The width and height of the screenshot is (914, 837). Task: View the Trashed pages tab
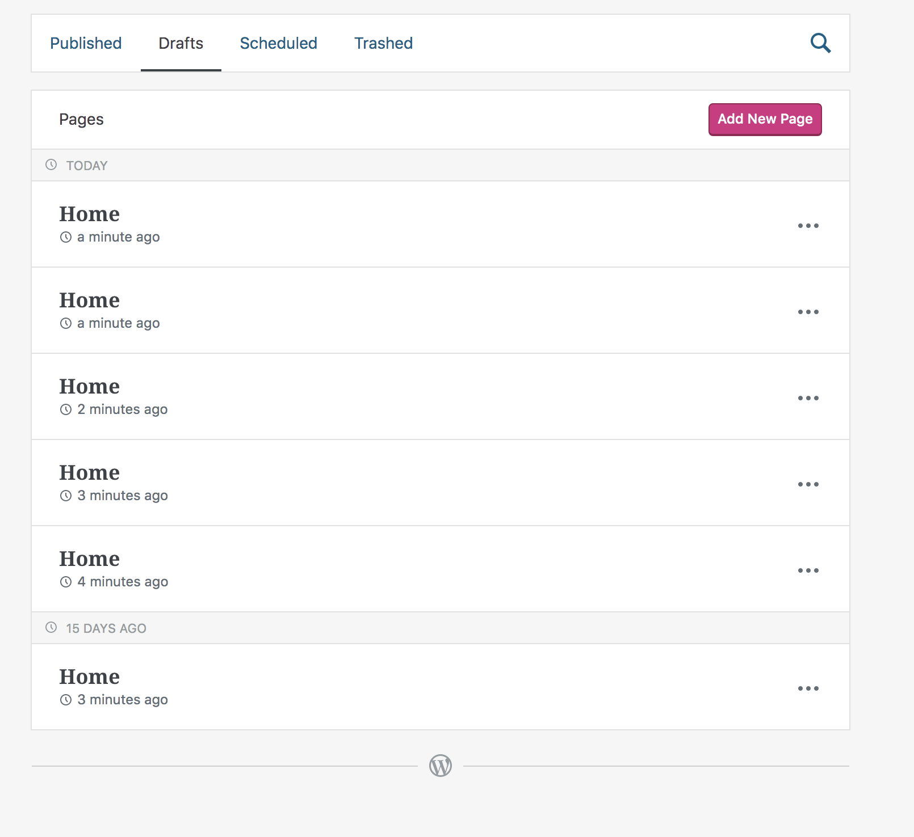coord(383,43)
